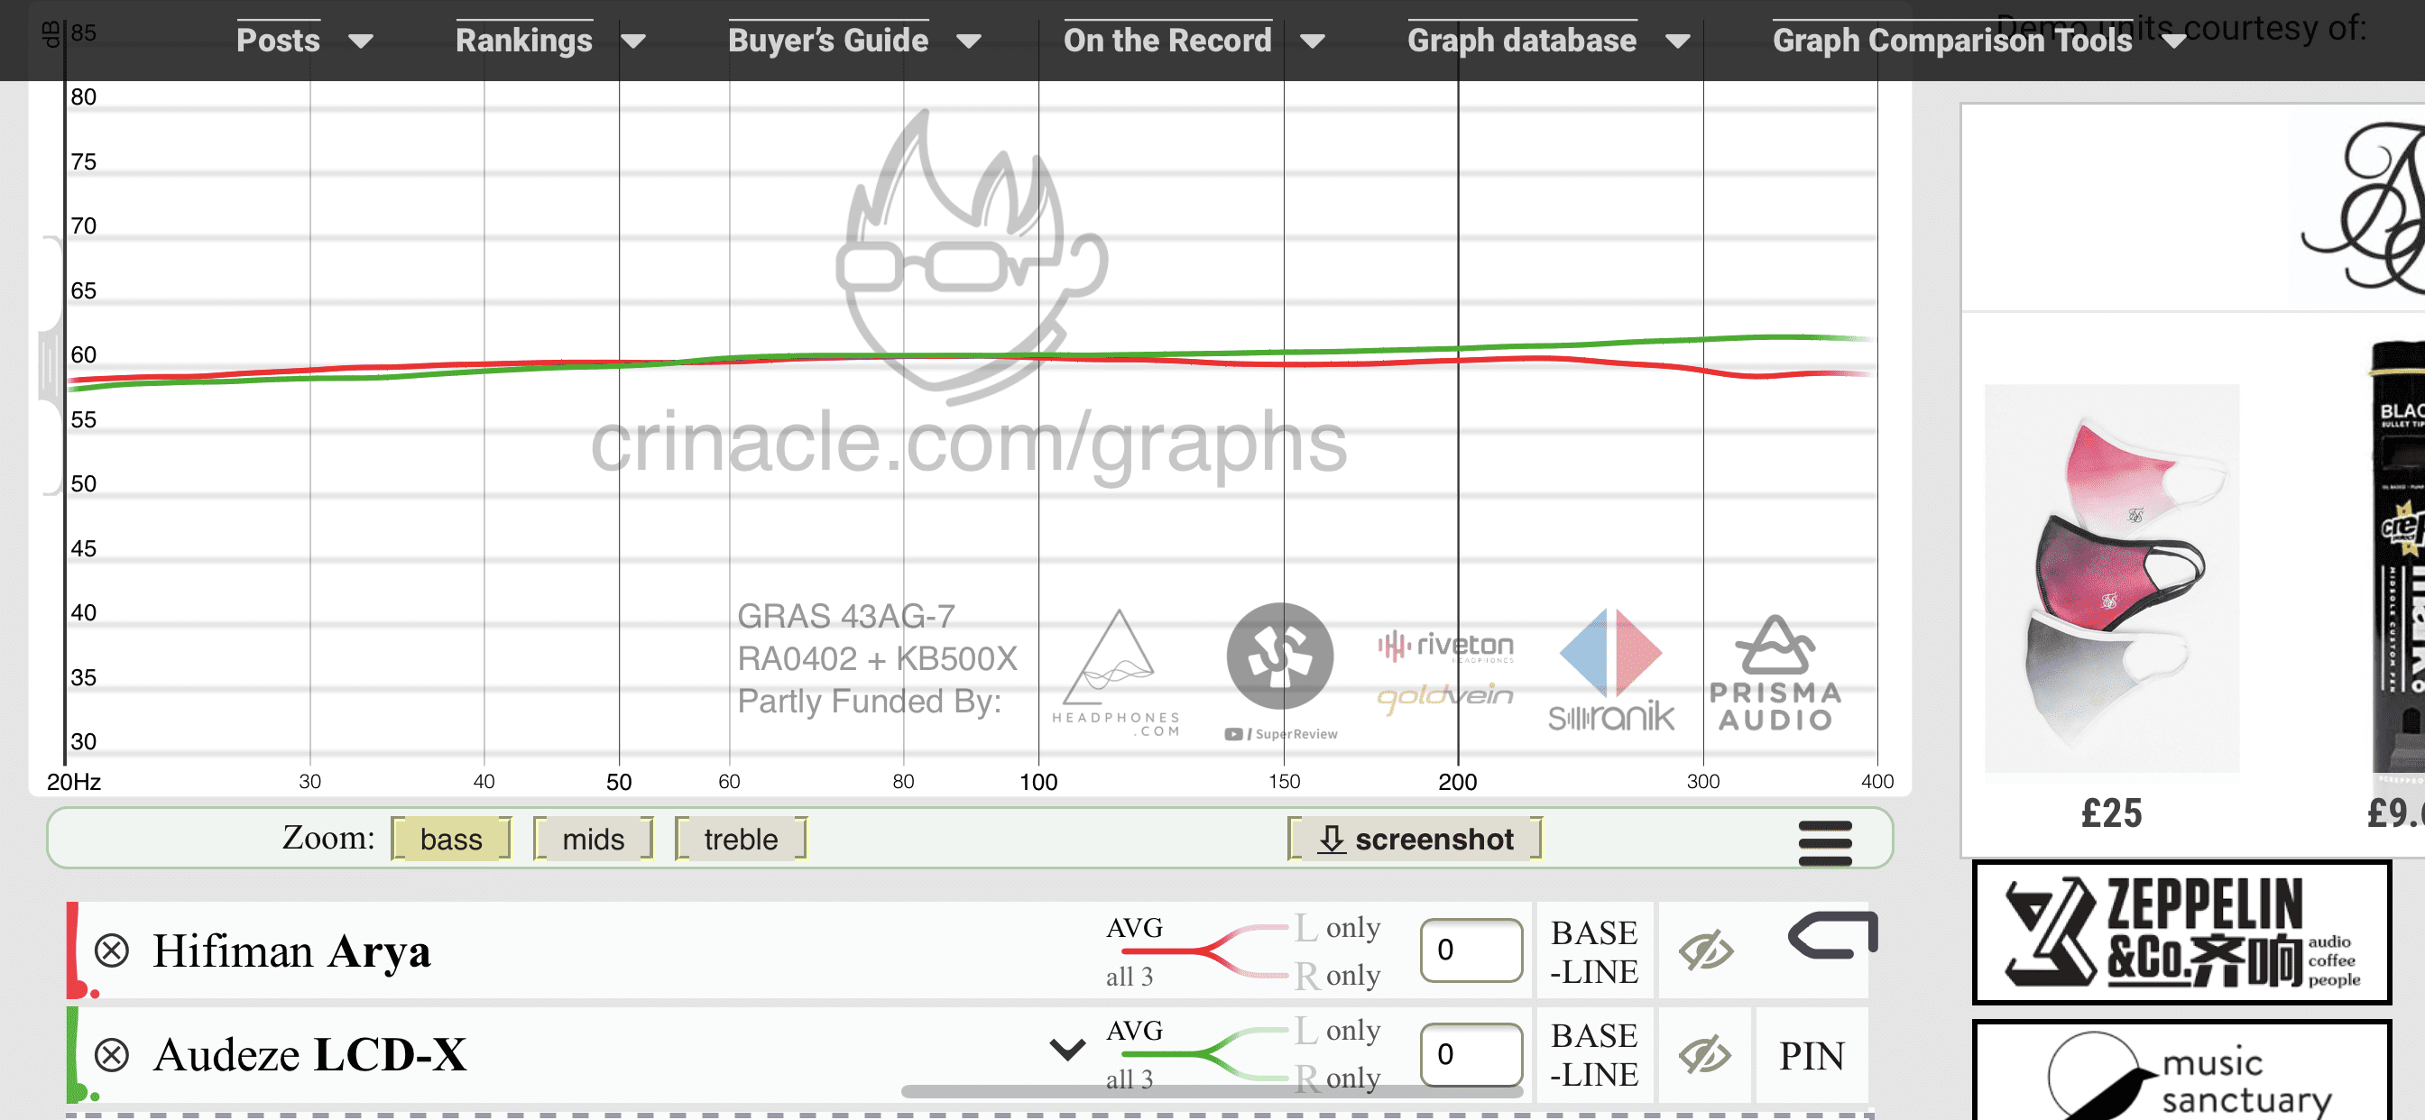Expand Buyer's Guide dropdown arrow
Screen dimensions: 2425x1120
point(969,41)
